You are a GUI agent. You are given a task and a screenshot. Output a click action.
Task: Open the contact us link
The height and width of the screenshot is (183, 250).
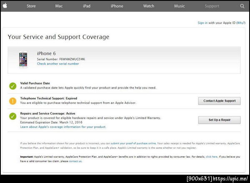pyautogui.click(x=75, y=161)
